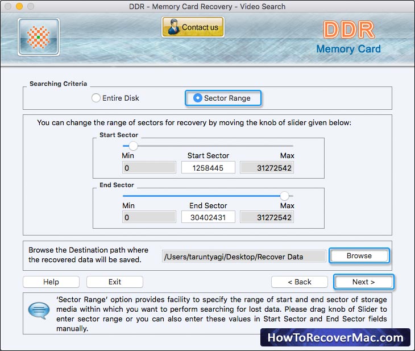
Task: Open Help
Action: [51, 282]
